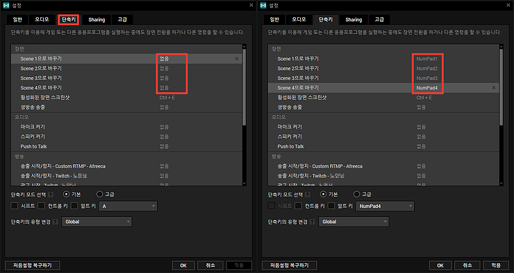
Task: Click the left window hotkey list scrollbar thumb
Action: click(x=244, y=87)
